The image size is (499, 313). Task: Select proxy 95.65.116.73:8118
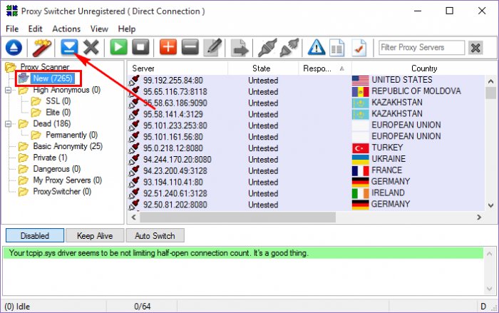tap(175, 92)
